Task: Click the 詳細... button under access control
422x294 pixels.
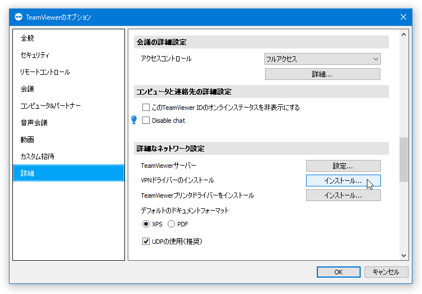Action: pyautogui.click(x=322, y=74)
